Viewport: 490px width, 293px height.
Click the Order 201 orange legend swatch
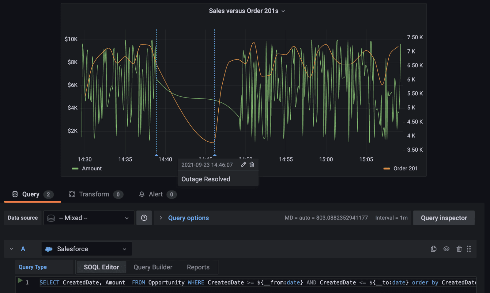[386, 169]
